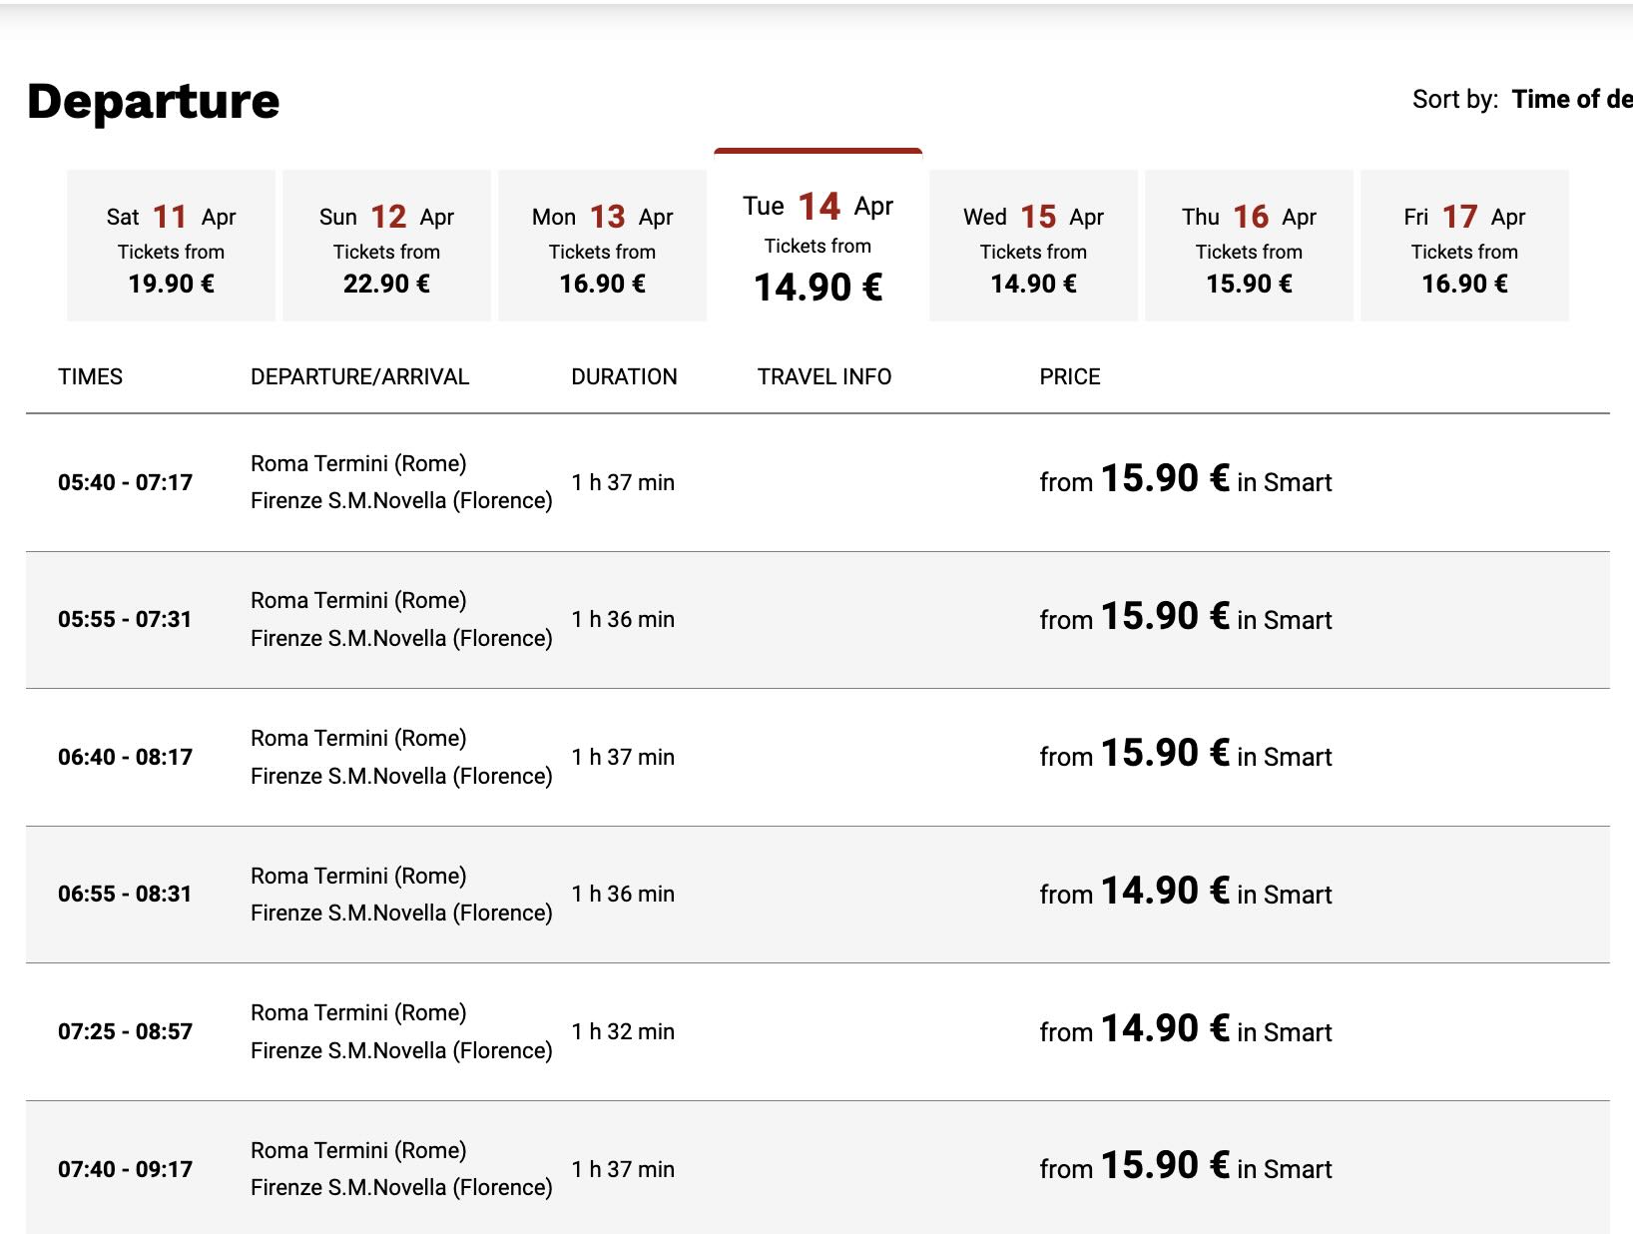1633x1234 pixels.
Task: Open the Sort by dropdown
Action: point(1569,99)
